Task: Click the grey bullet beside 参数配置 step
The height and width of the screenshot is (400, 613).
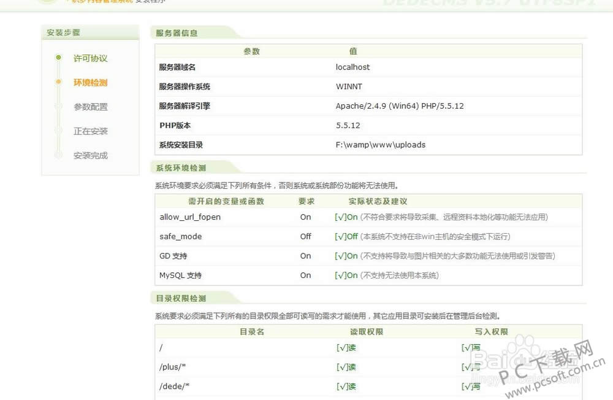Action: tap(58, 106)
